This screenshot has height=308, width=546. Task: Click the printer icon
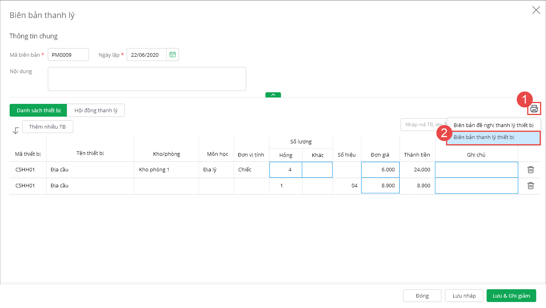pos(534,108)
